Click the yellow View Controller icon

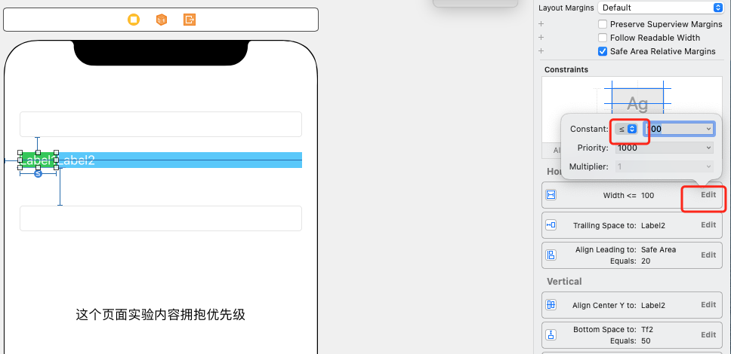click(134, 20)
